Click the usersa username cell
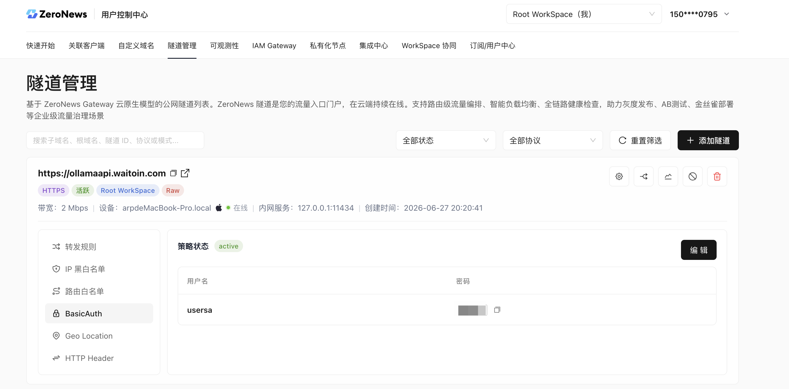The height and width of the screenshot is (389, 789). 200,310
